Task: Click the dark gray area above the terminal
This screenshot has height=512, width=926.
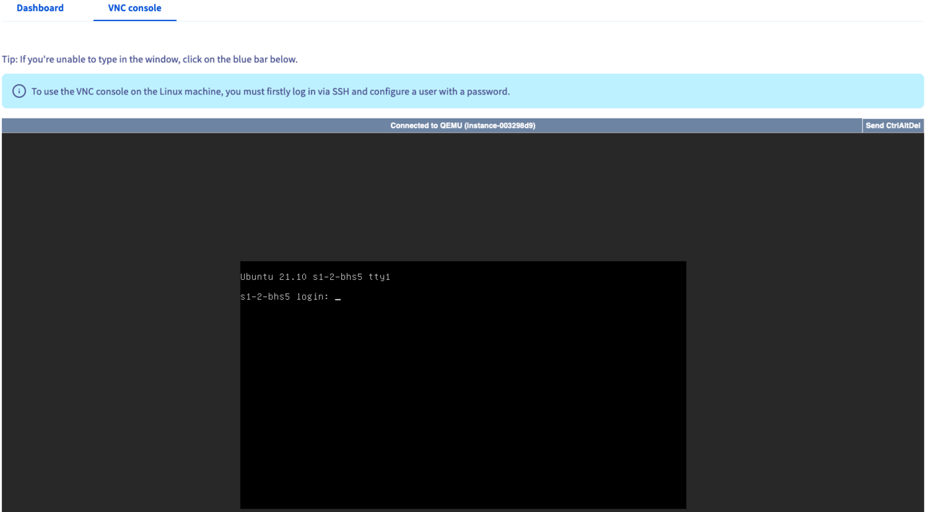Action: pos(463,198)
